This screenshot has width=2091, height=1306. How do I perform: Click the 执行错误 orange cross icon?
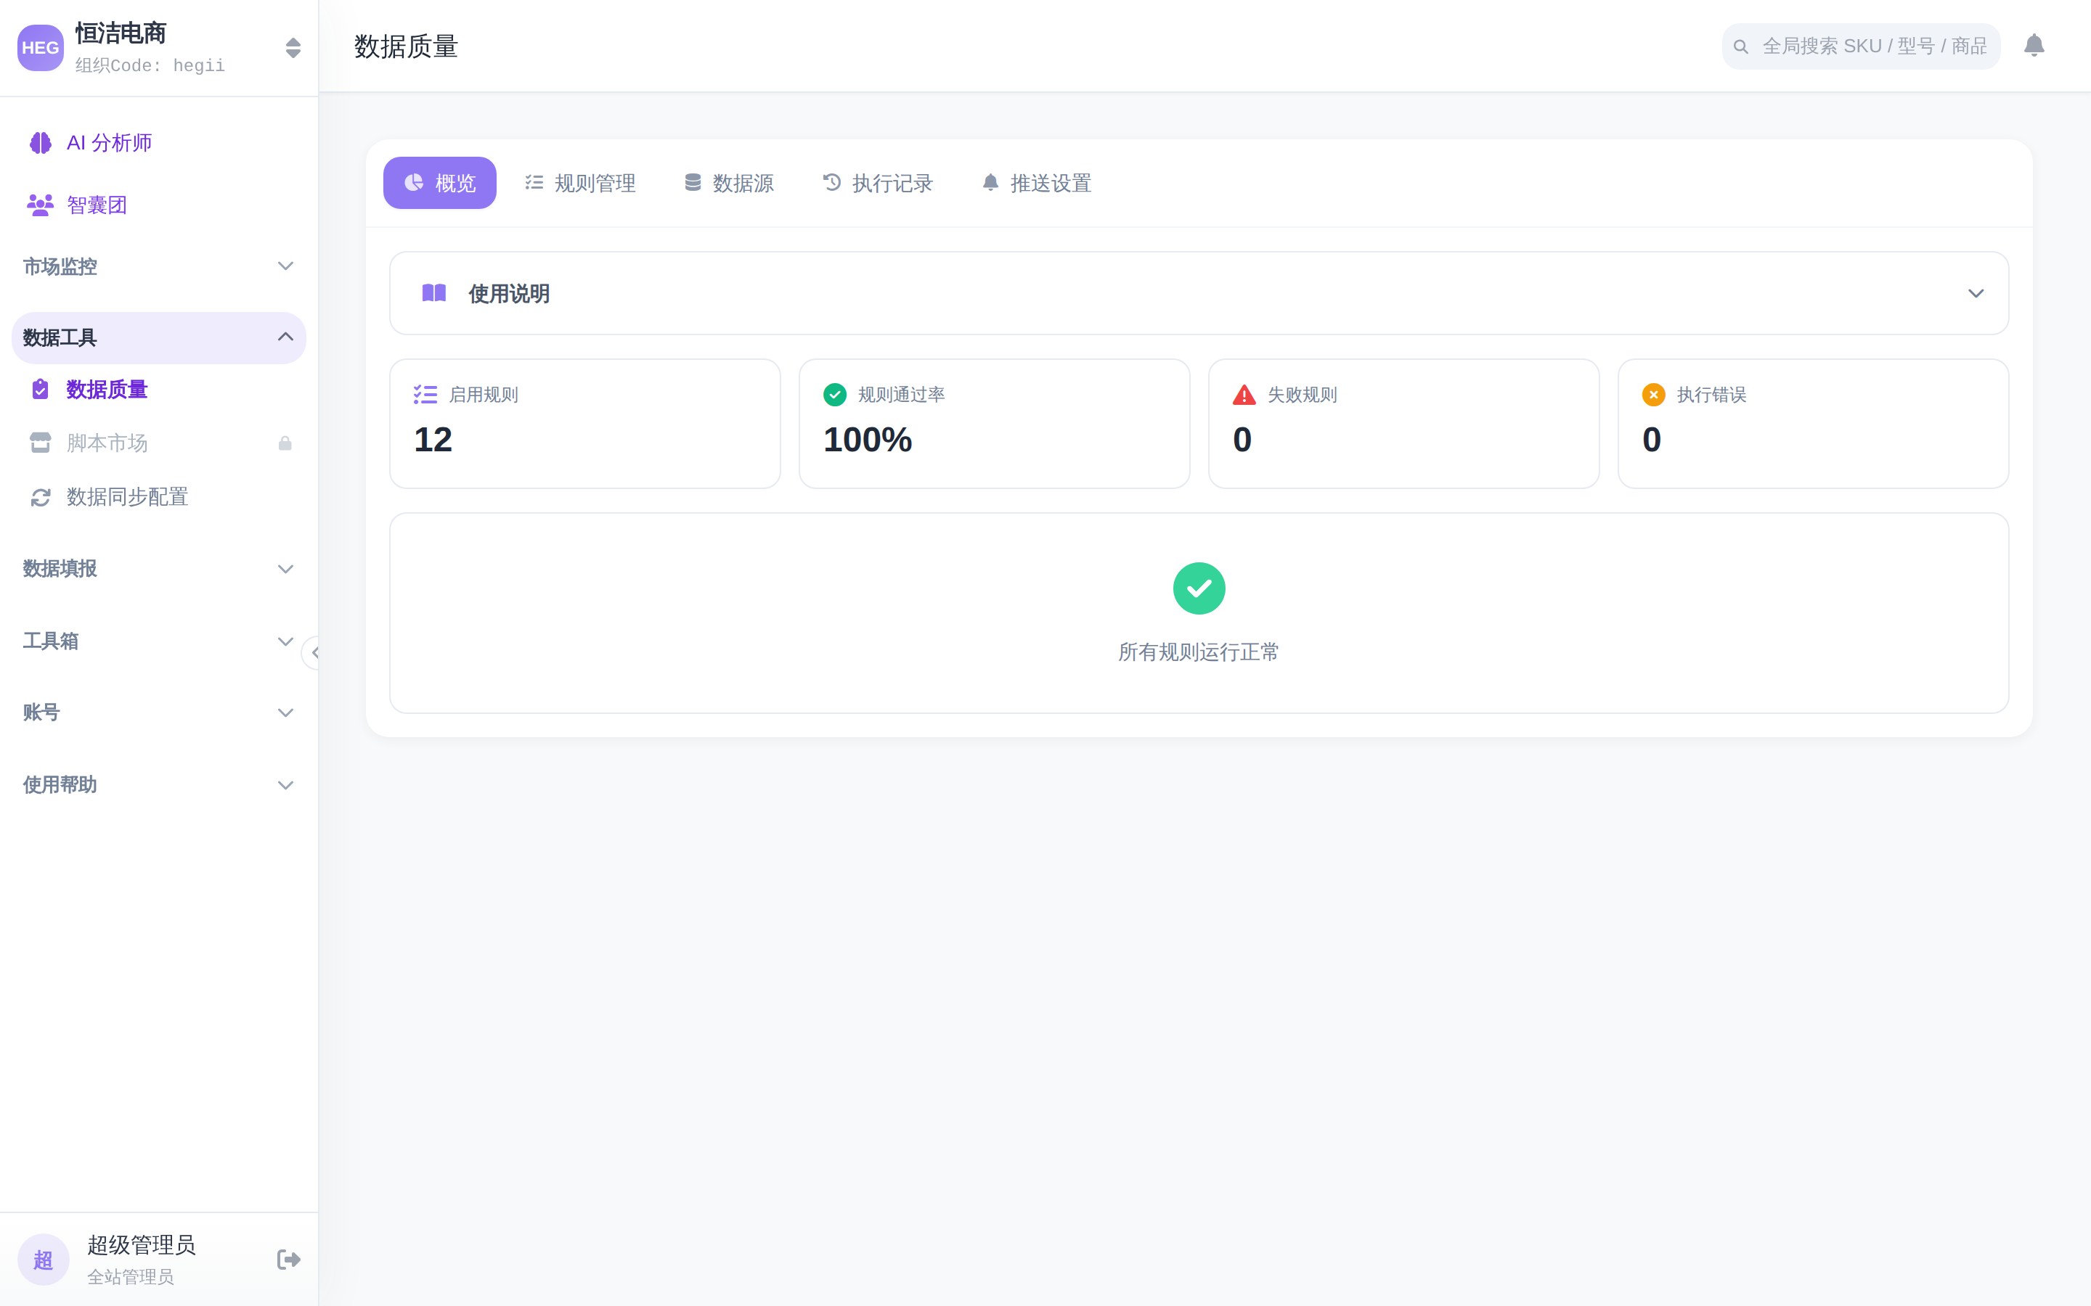pos(1654,395)
